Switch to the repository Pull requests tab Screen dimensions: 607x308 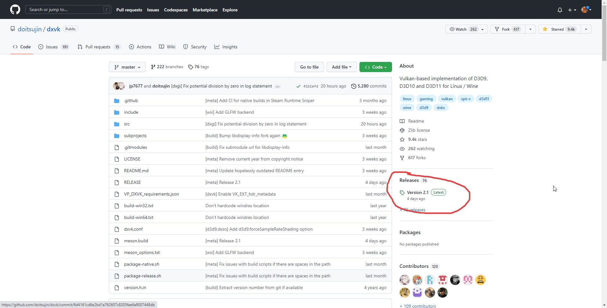(99, 47)
